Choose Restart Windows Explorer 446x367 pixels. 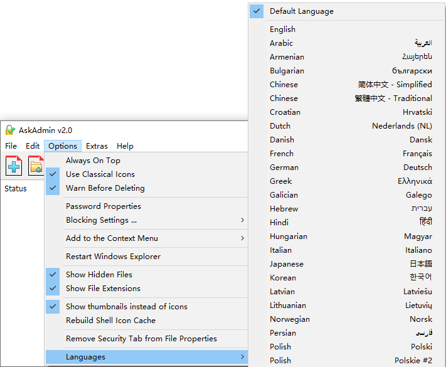(147, 257)
